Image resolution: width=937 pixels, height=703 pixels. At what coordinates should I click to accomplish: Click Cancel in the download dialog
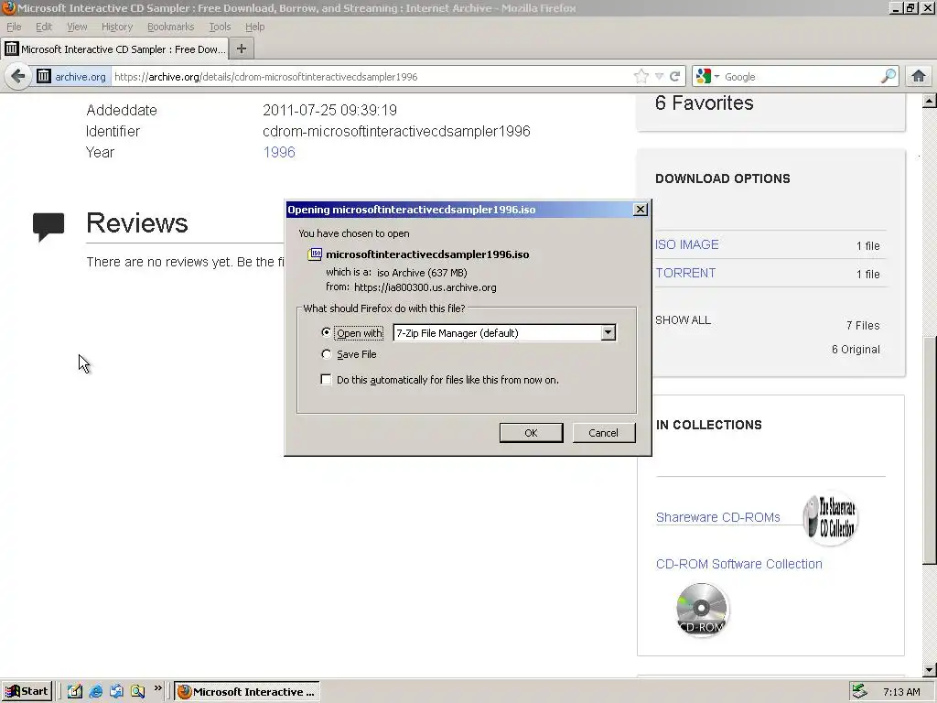604,433
